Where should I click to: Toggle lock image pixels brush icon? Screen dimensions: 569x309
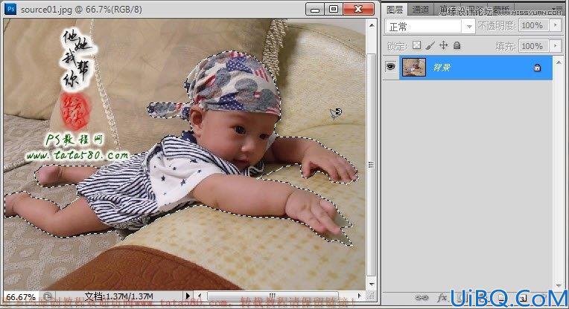tap(430, 45)
